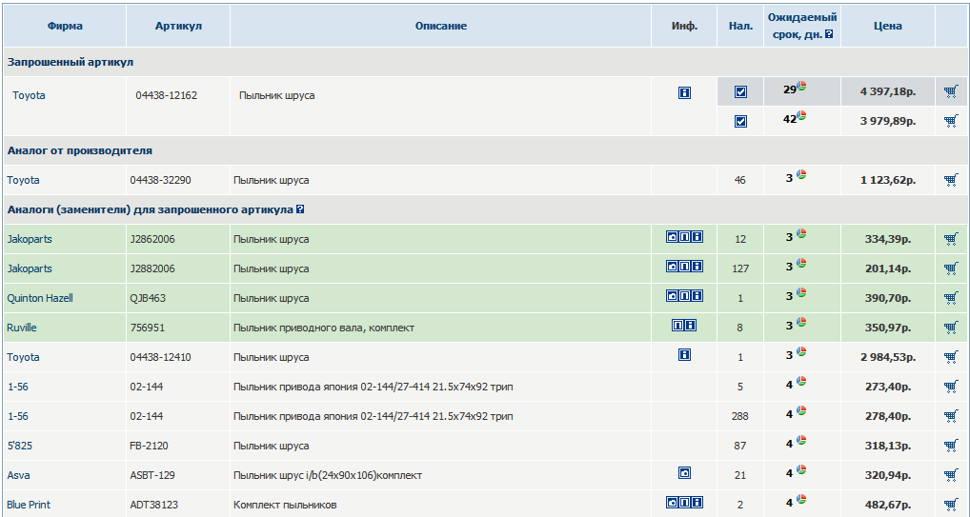Viewport: 970px width, 517px height.
Task: Sort by the Цена column header
Action: (887, 26)
